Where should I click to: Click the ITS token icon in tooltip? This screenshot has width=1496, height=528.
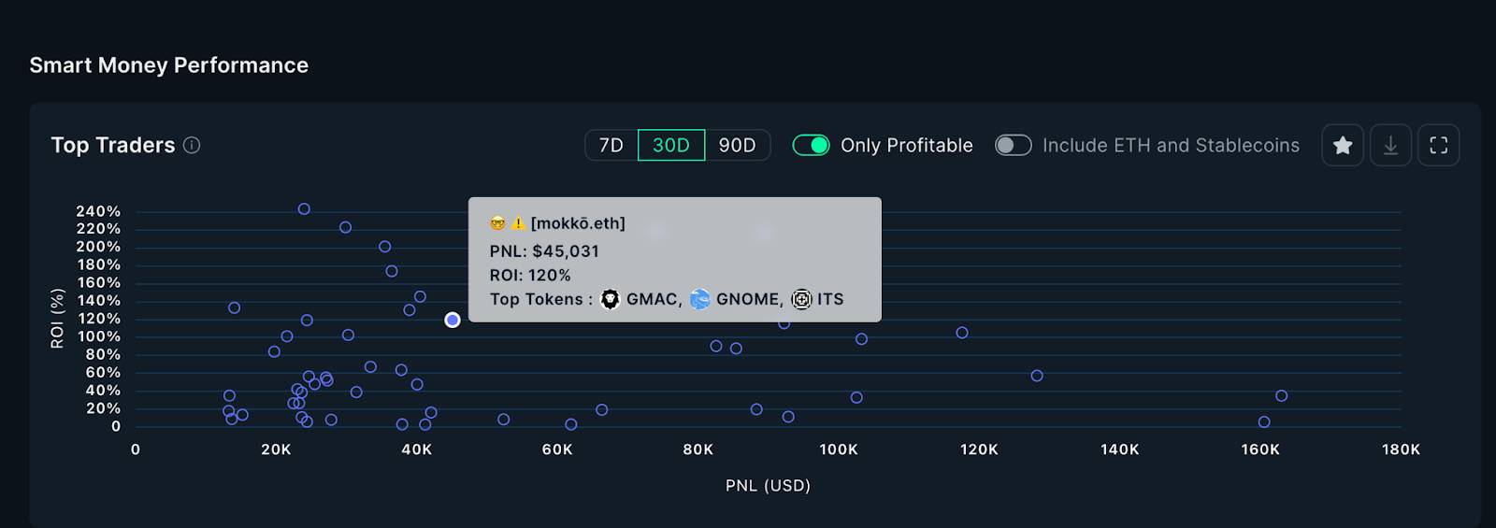[801, 299]
